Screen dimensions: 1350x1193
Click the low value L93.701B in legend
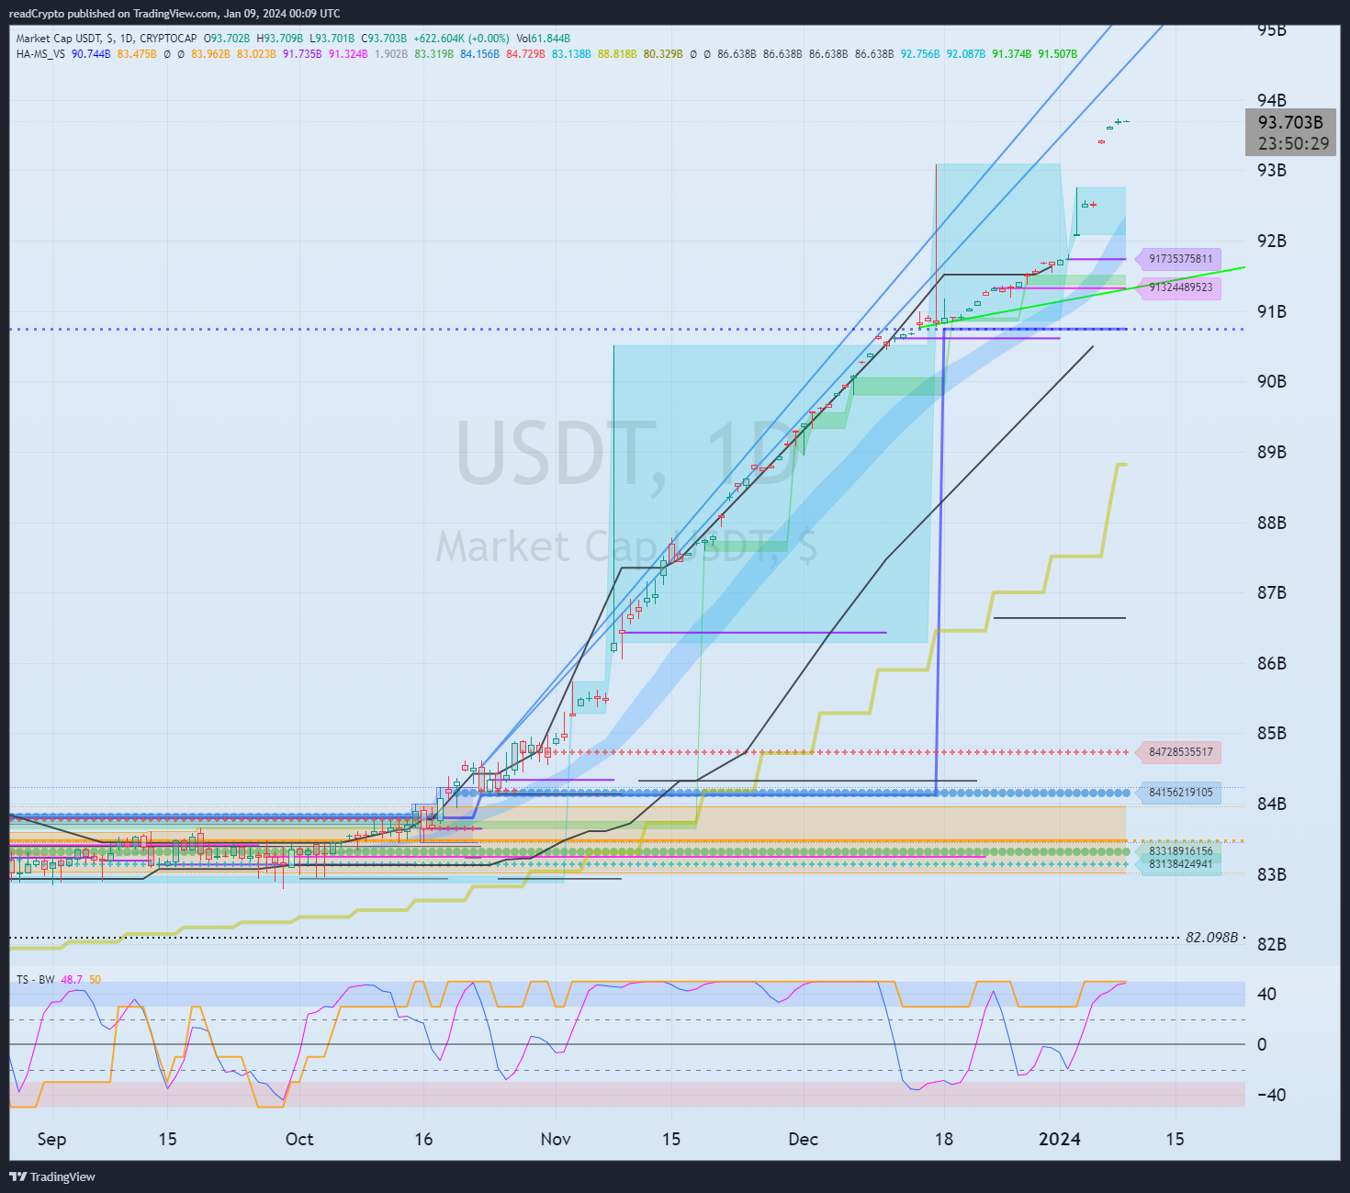[x=332, y=39]
